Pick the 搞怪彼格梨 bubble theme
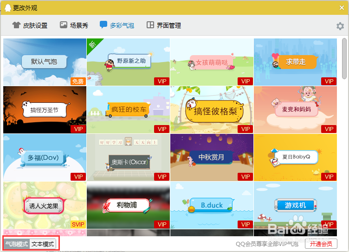 pyautogui.click(x=212, y=110)
